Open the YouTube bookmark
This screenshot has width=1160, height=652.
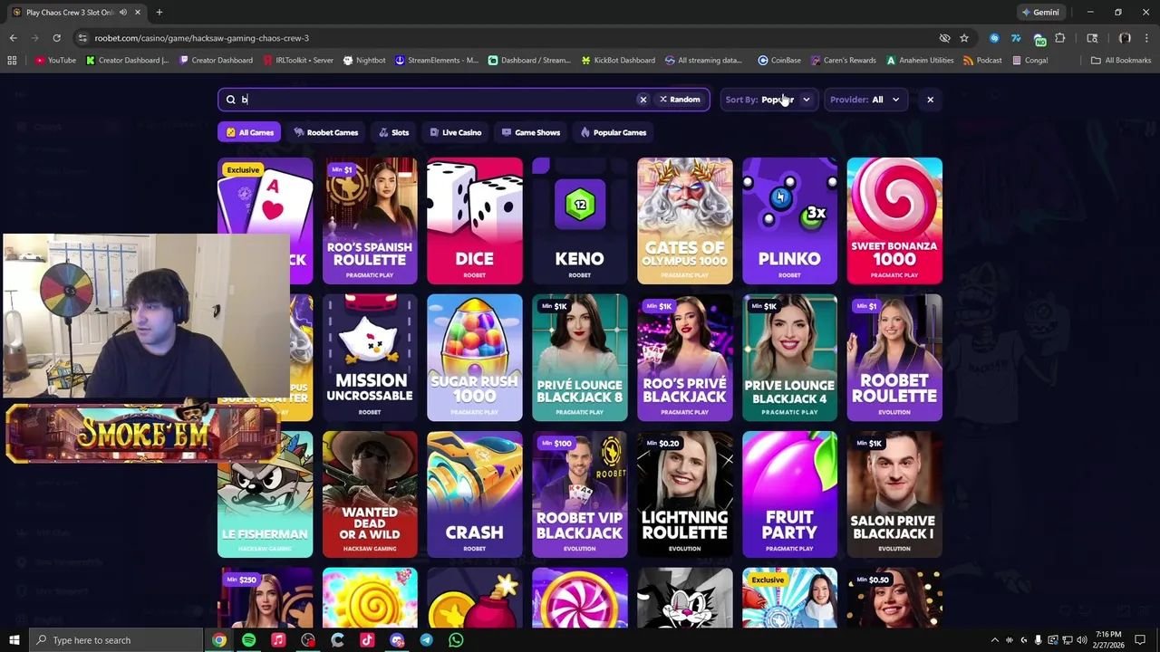coord(55,61)
